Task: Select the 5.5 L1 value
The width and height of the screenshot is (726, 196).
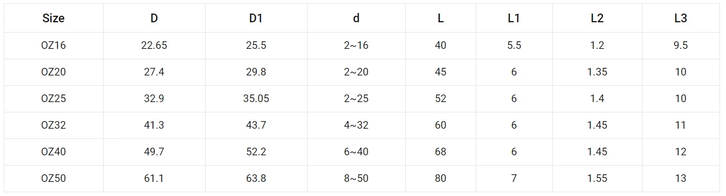Action: (514, 46)
